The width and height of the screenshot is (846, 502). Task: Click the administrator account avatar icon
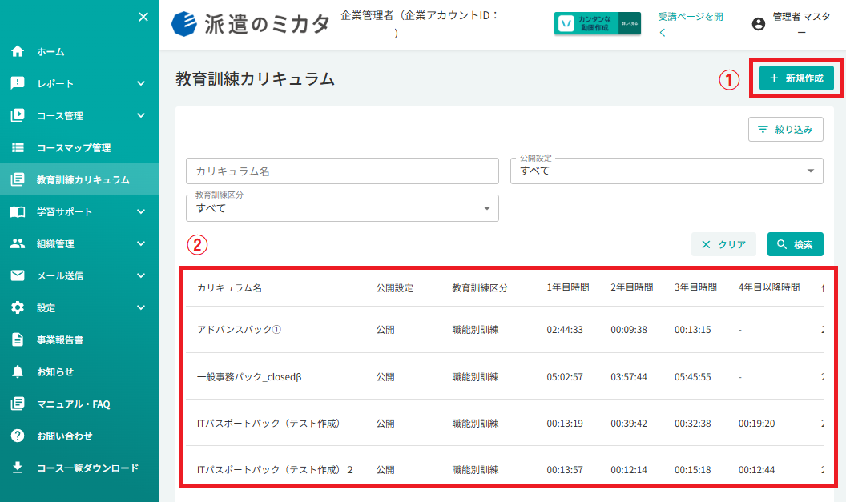[758, 24]
